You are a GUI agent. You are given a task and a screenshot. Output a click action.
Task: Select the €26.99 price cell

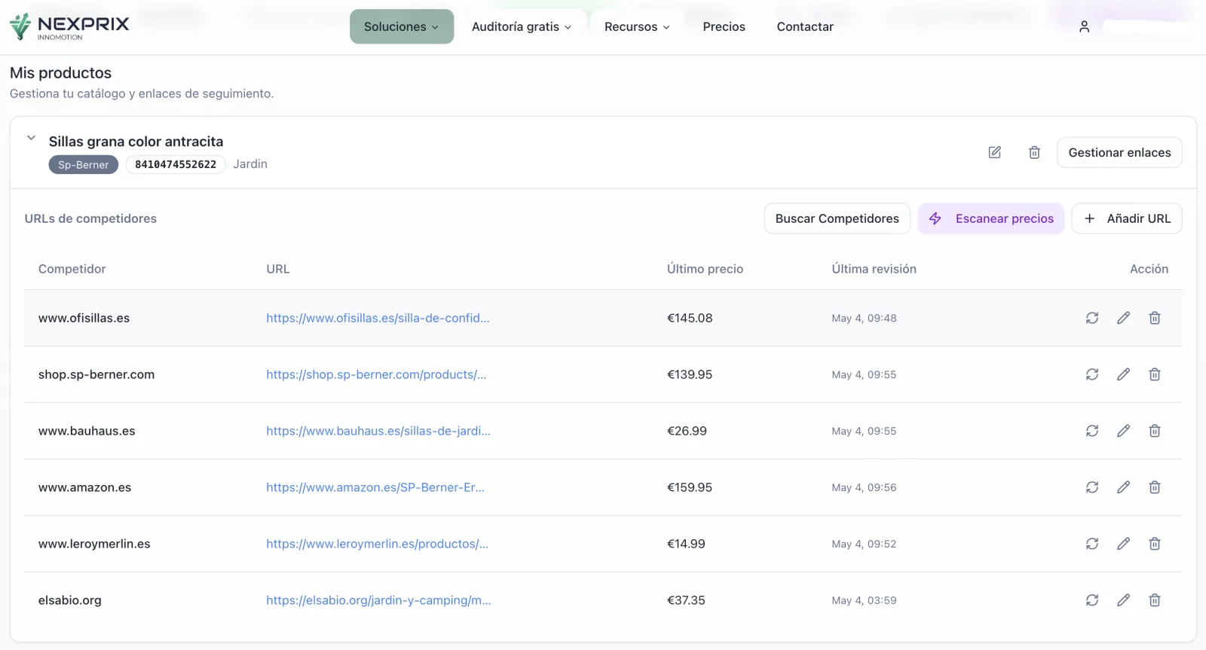coord(687,431)
